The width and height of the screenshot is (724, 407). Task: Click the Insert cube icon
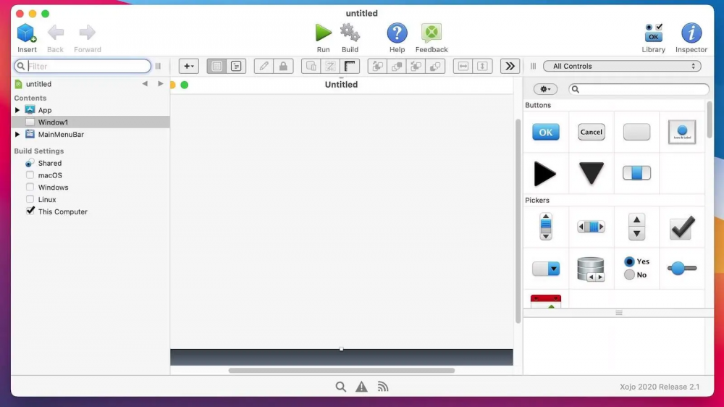point(27,33)
